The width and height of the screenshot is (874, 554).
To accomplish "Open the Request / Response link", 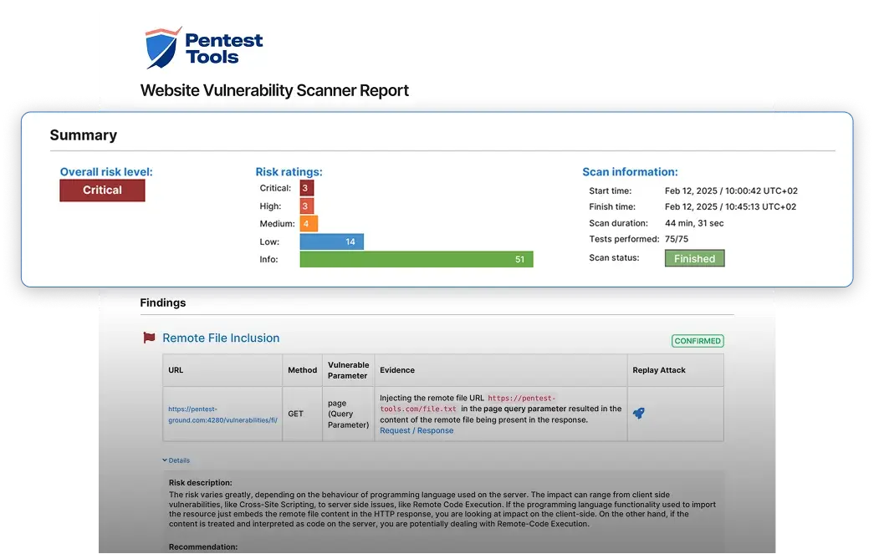I will (417, 430).
